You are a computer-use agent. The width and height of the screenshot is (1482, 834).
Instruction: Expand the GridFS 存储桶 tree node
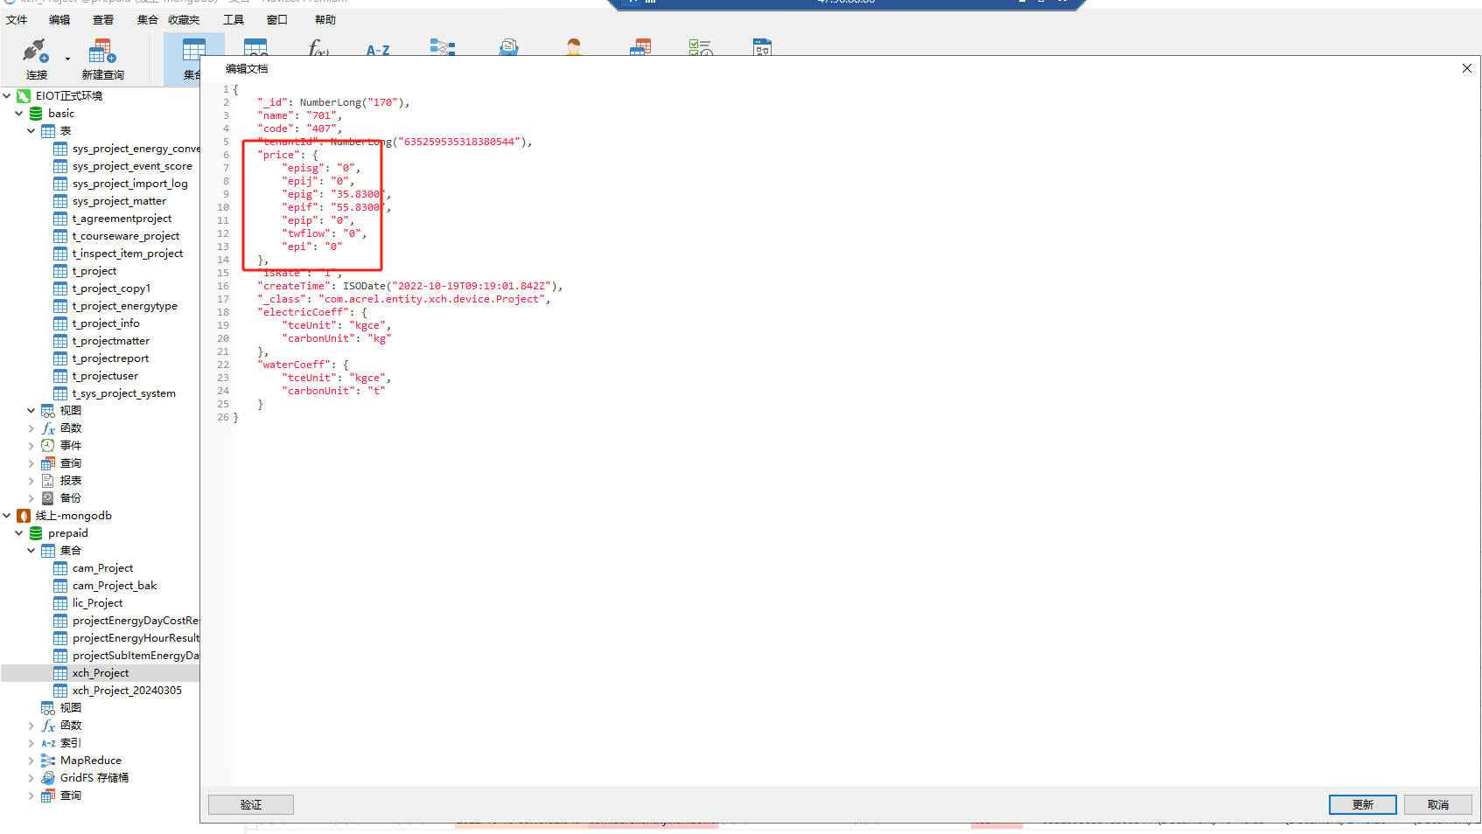tap(31, 778)
